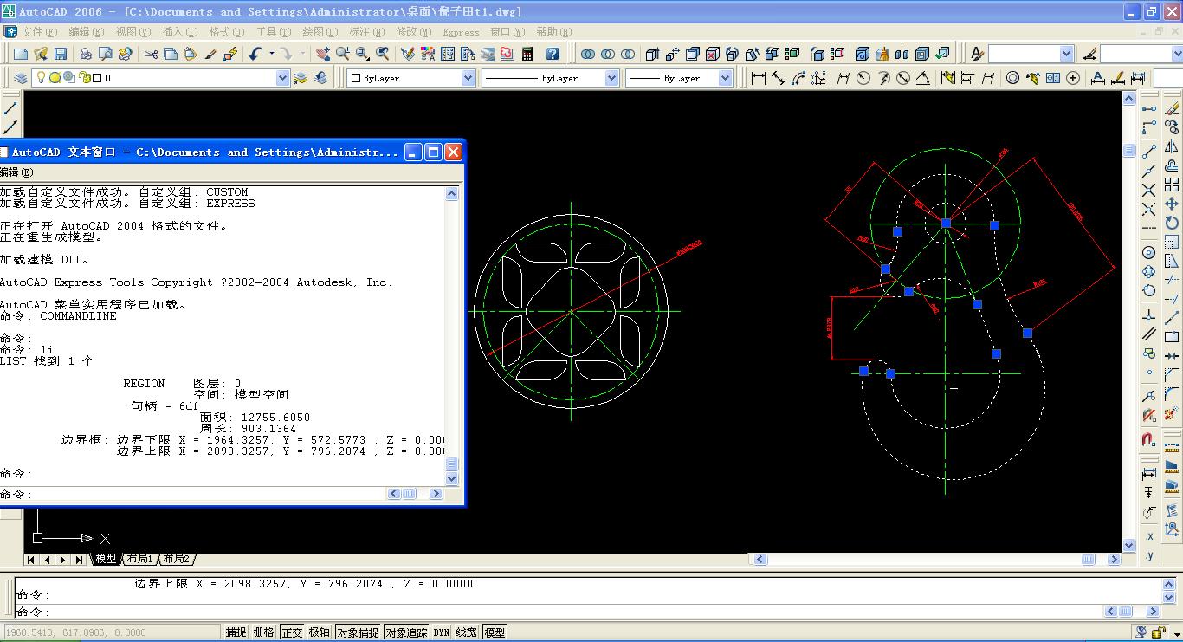
Task: Select the Linear Dimension tool
Action: coord(759,78)
